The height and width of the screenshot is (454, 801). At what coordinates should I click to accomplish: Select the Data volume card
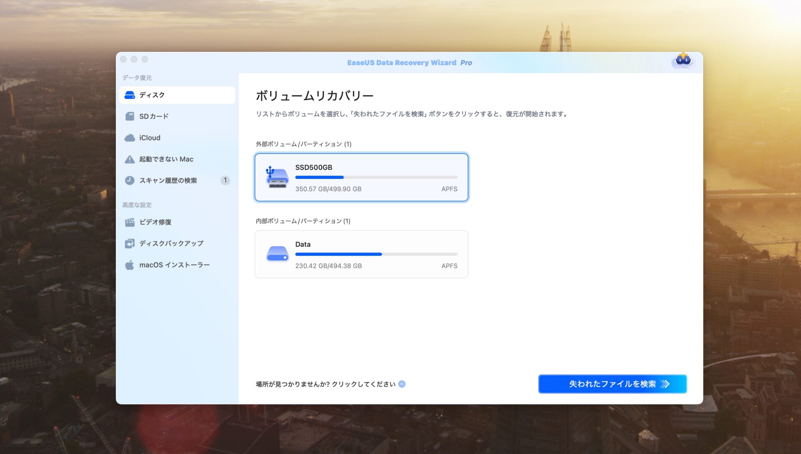point(361,254)
